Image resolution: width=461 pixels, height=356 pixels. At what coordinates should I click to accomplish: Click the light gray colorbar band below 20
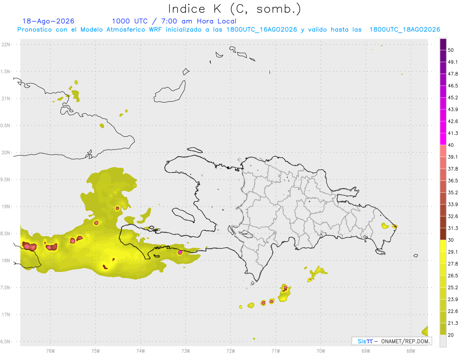[443, 341]
